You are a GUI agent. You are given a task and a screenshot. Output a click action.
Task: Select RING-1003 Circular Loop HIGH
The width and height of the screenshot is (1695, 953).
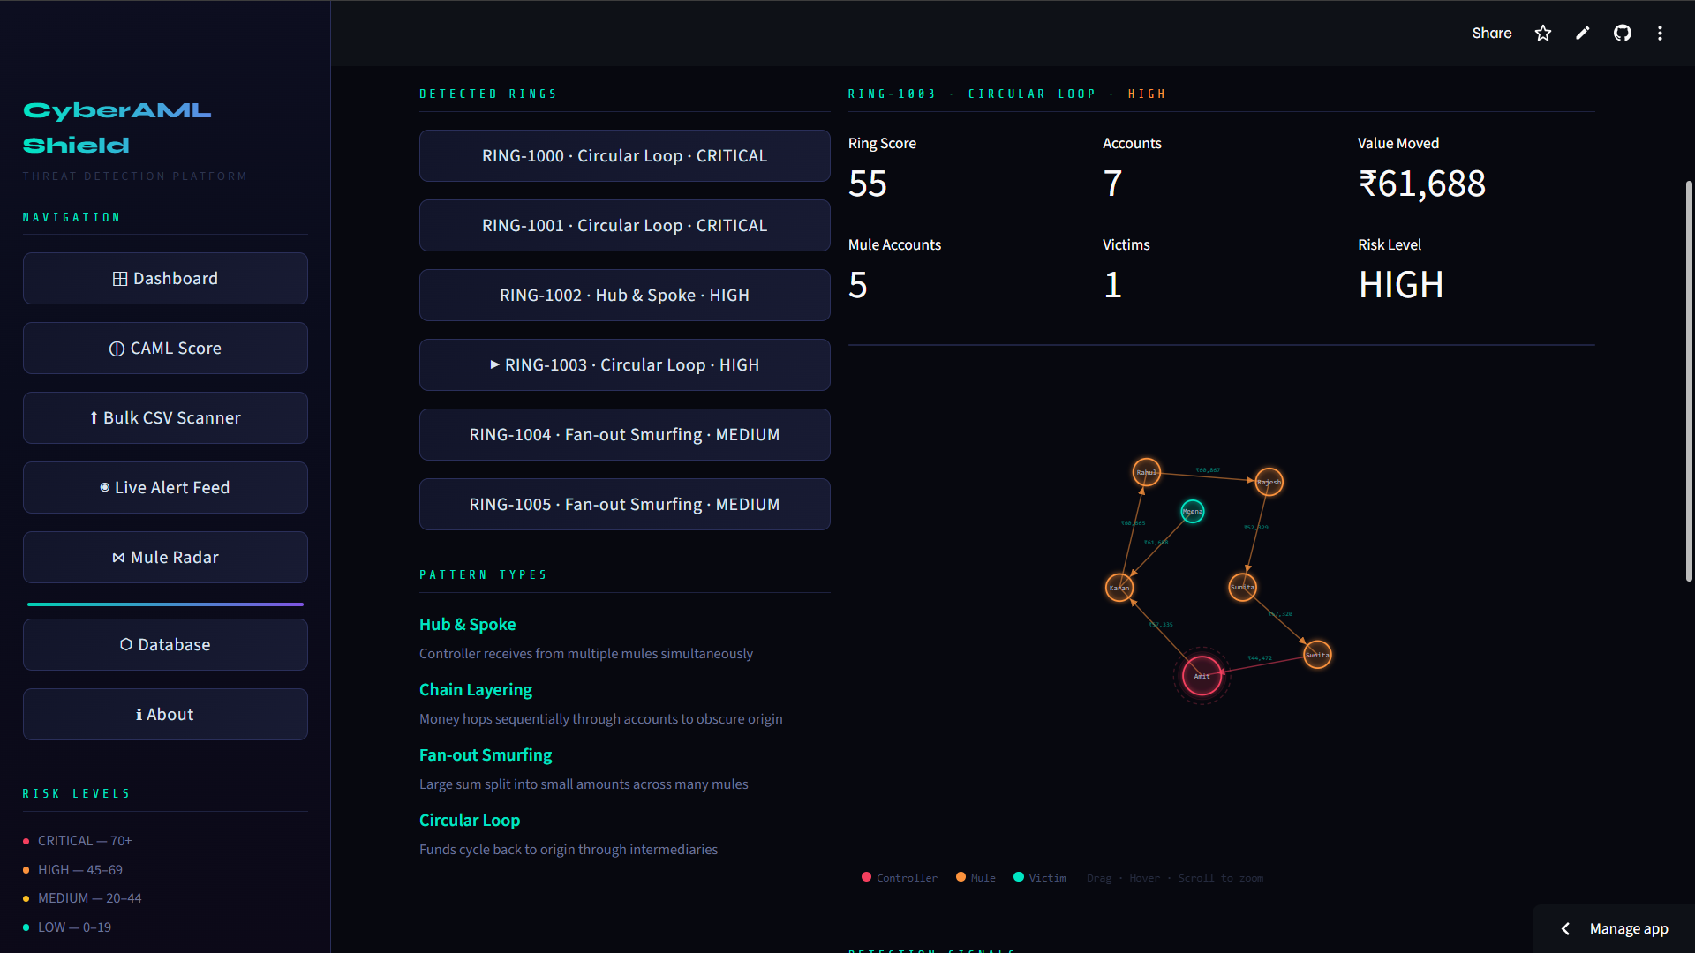click(x=624, y=364)
